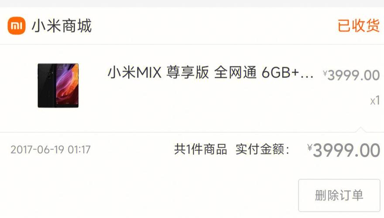Tap the 已收货 order status label
384x218 pixels.
[359, 25]
